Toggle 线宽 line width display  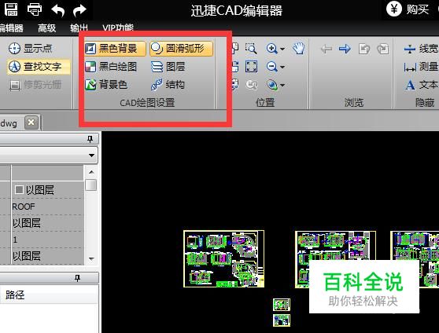[x=421, y=49]
